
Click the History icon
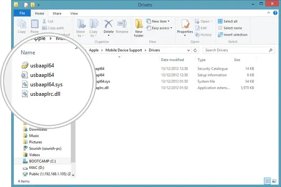click(x=197, y=35)
